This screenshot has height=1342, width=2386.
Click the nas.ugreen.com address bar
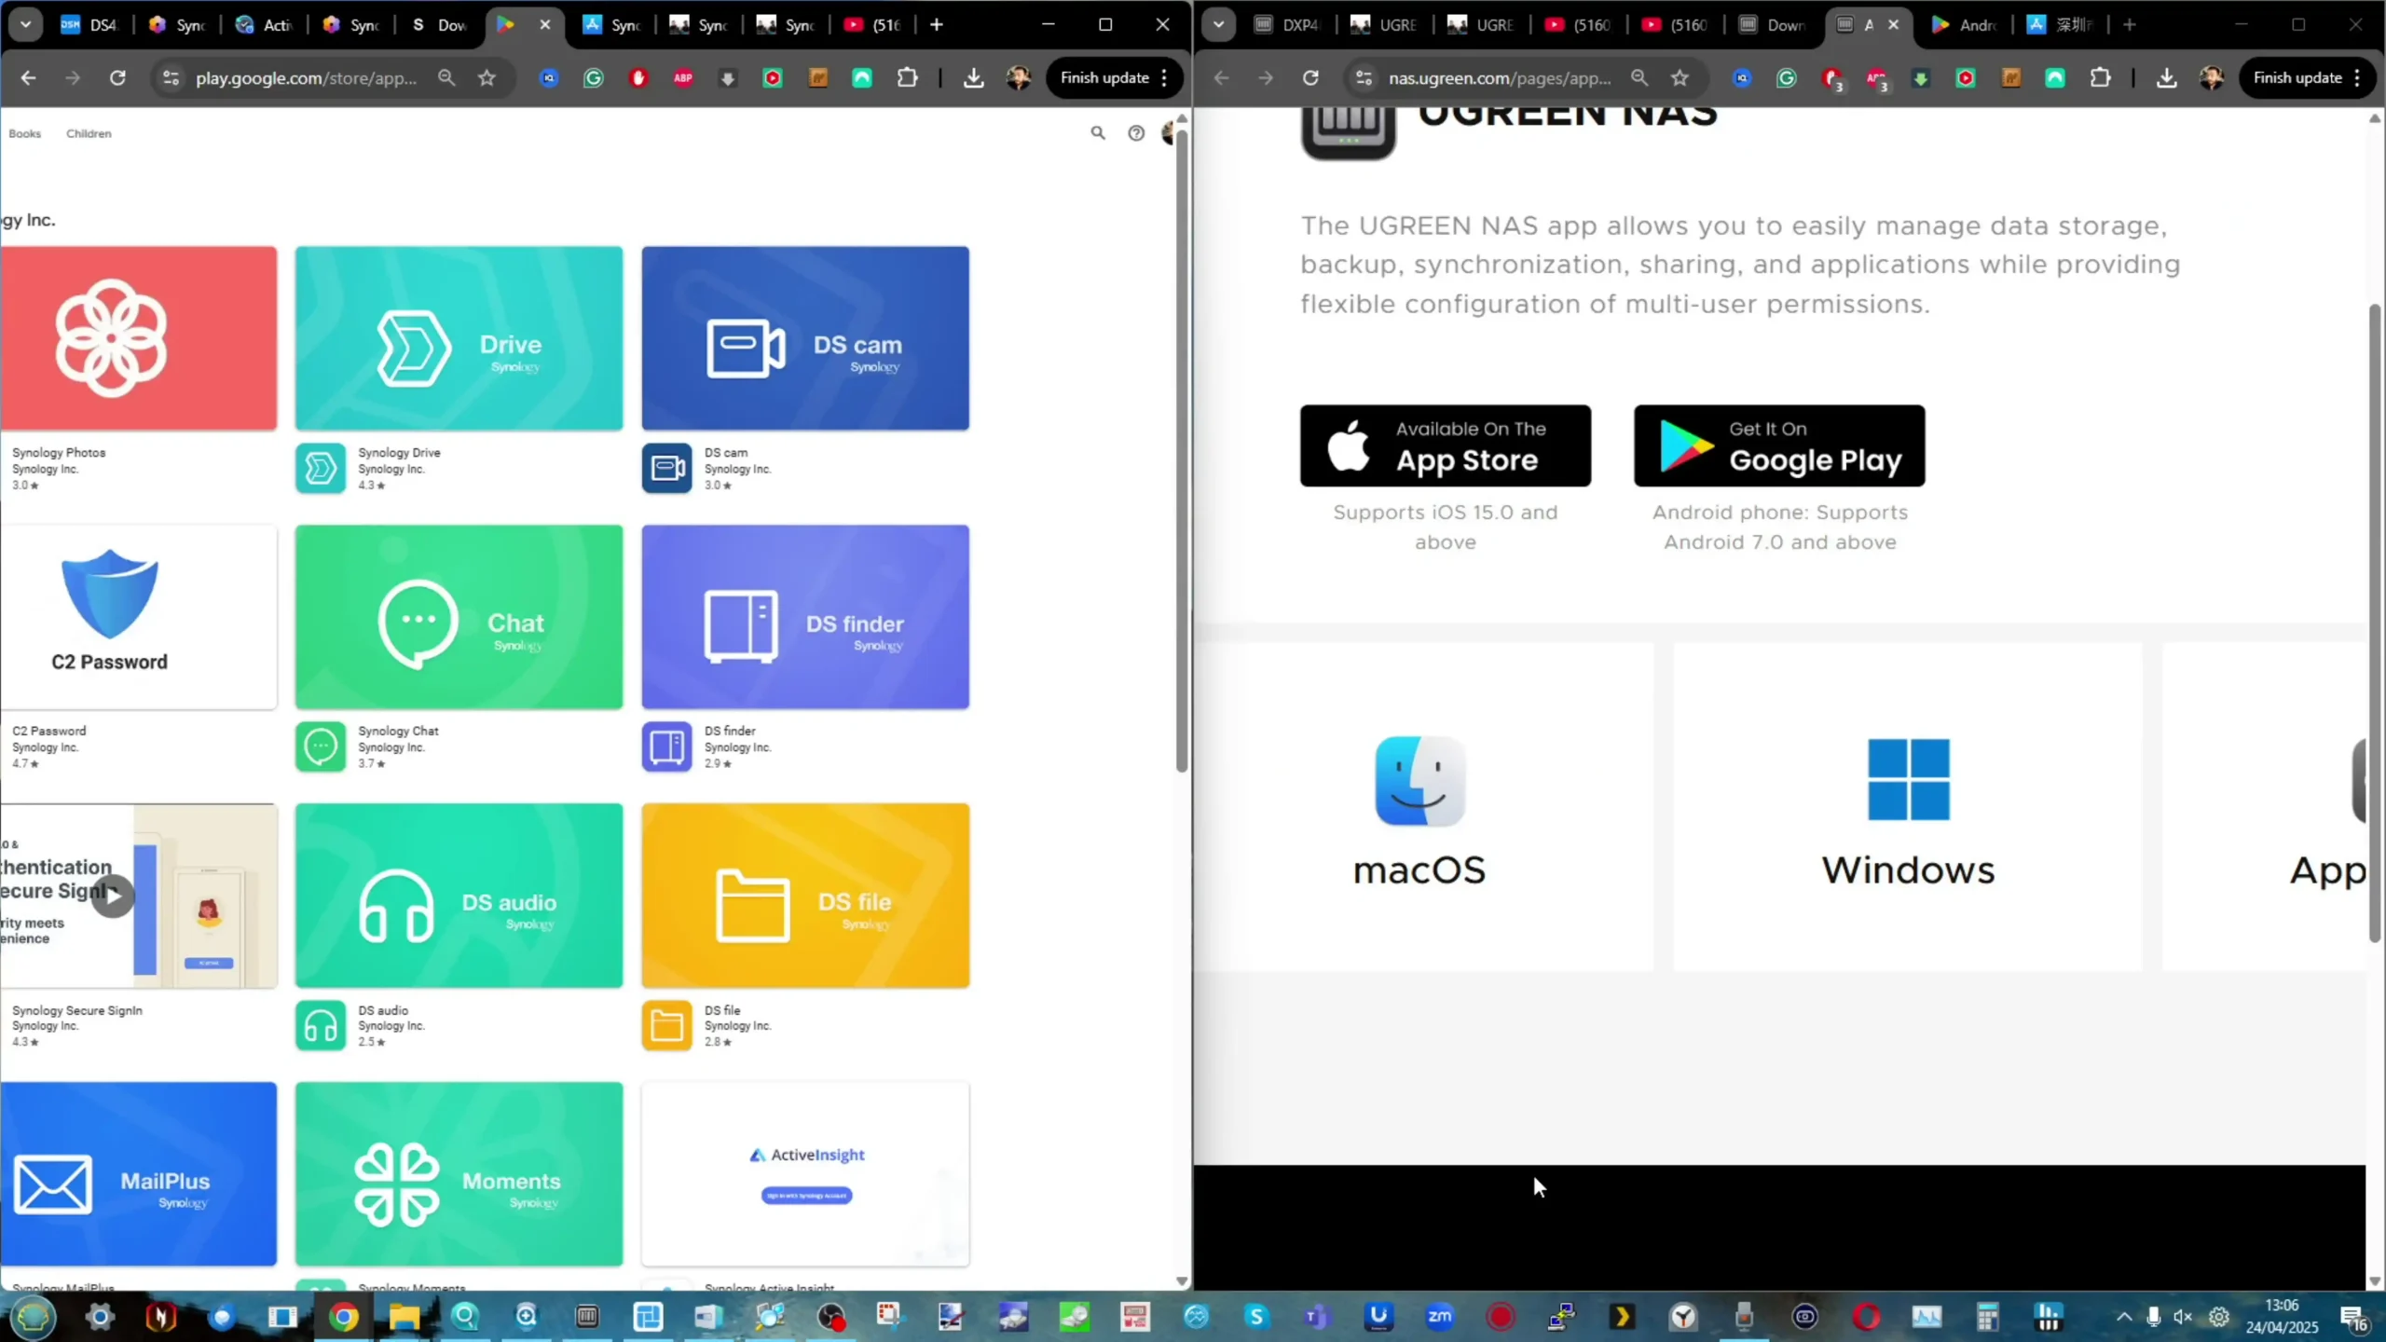(1499, 78)
